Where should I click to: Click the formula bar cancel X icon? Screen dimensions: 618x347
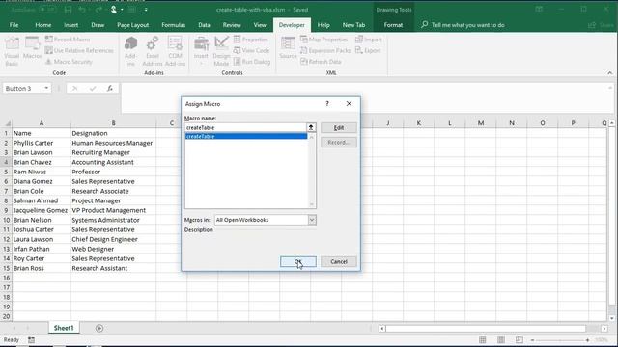pos(74,89)
